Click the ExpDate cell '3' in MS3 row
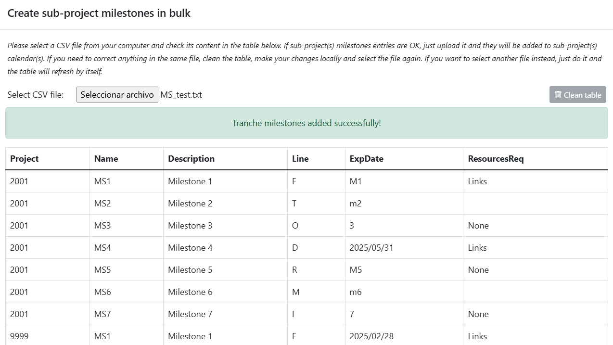Viewport: 613px width, 345px height. 405,226
